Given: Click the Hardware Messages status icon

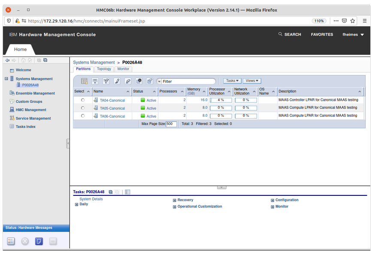Looking at the screenshot, I should click(39, 241).
